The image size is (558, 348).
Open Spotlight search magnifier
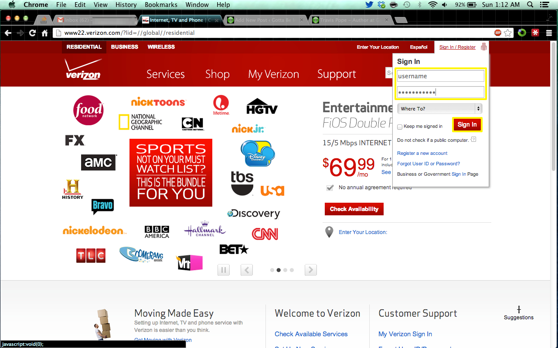530,5
